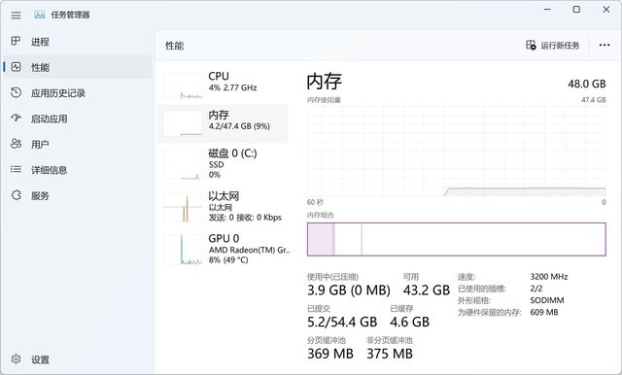This screenshot has width=622, height=375.
Task: Click the 内存使用量 usage graph area
Action: click(x=456, y=151)
